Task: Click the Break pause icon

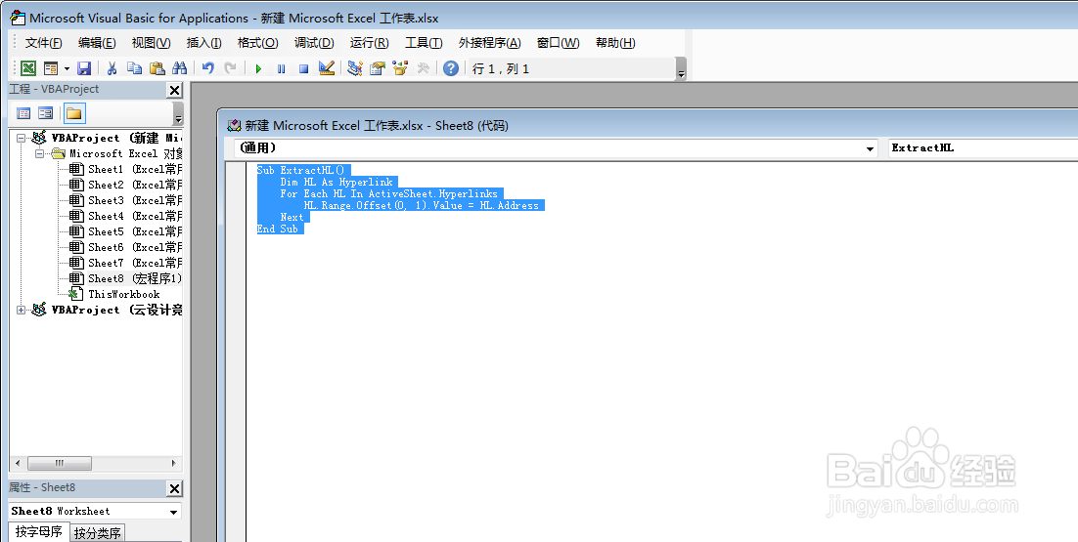Action: [281, 68]
